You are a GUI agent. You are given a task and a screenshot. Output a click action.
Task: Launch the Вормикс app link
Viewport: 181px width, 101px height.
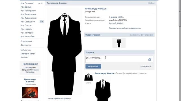pyautogui.click(x=24, y=57)
